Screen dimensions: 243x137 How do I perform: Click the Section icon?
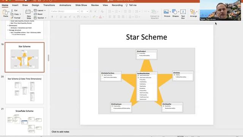(35, 18)
